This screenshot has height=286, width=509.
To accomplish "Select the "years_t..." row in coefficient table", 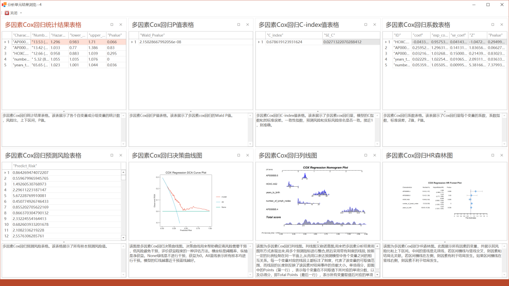I will (444, 59).
